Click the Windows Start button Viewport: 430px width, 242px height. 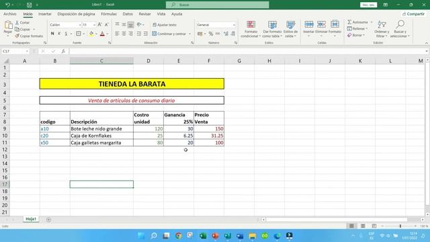coord(141,235)
